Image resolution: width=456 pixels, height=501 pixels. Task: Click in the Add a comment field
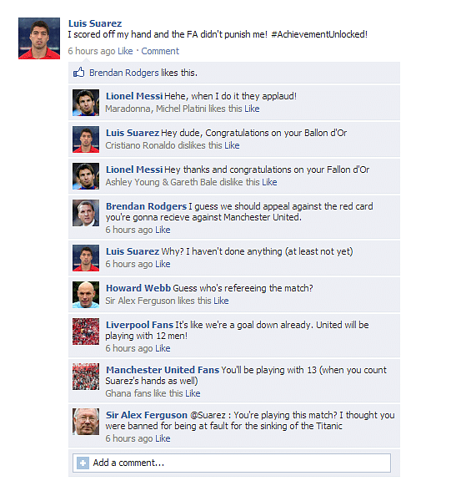click(x=232, y=463)
